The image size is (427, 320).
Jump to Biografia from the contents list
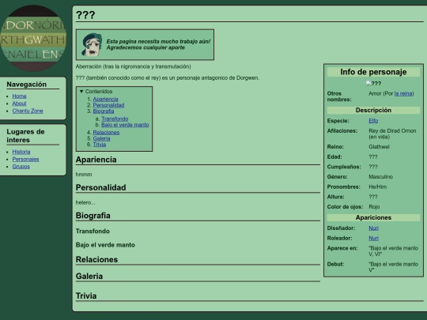click(104, 111)
